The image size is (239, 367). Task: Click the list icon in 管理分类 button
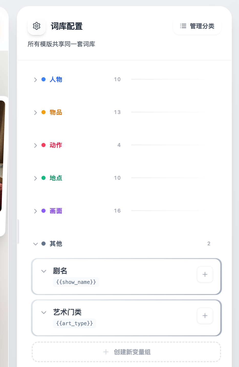click(x=183, y=26)
